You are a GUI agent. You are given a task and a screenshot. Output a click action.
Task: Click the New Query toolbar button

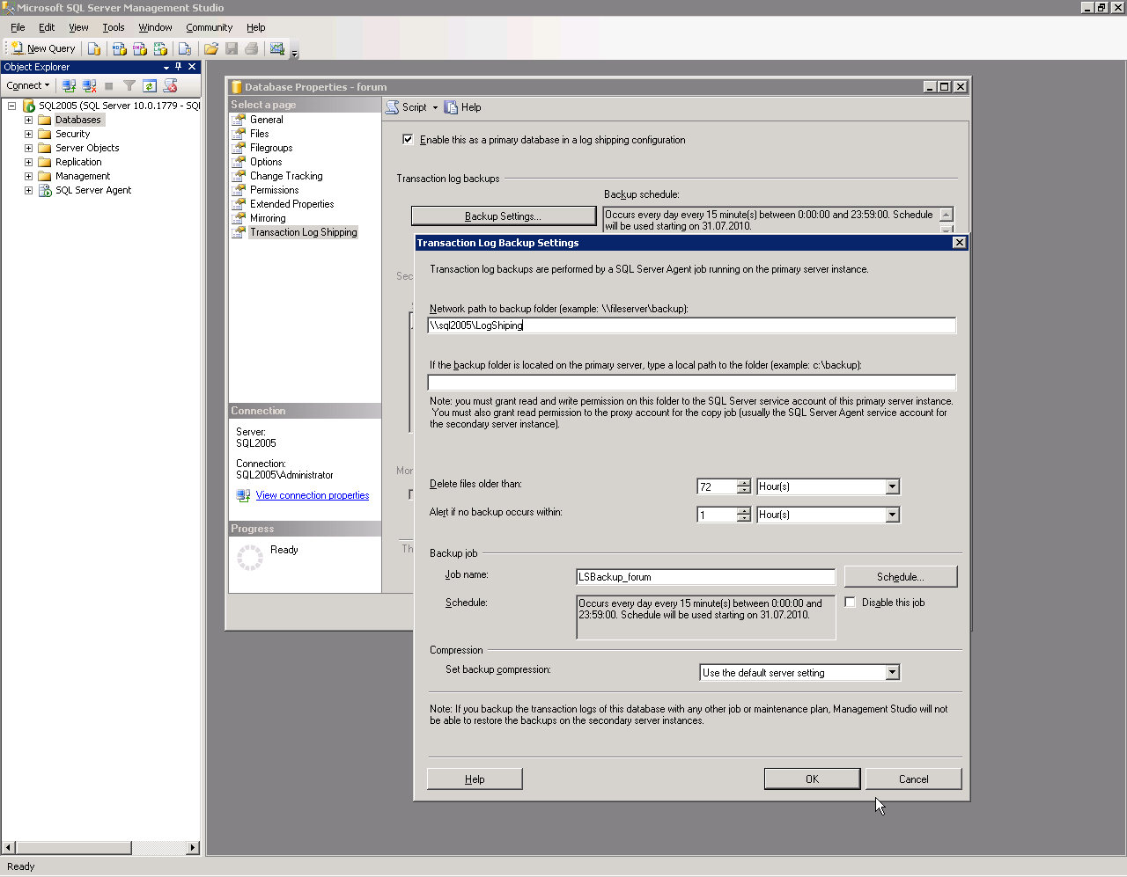[43, 48]
